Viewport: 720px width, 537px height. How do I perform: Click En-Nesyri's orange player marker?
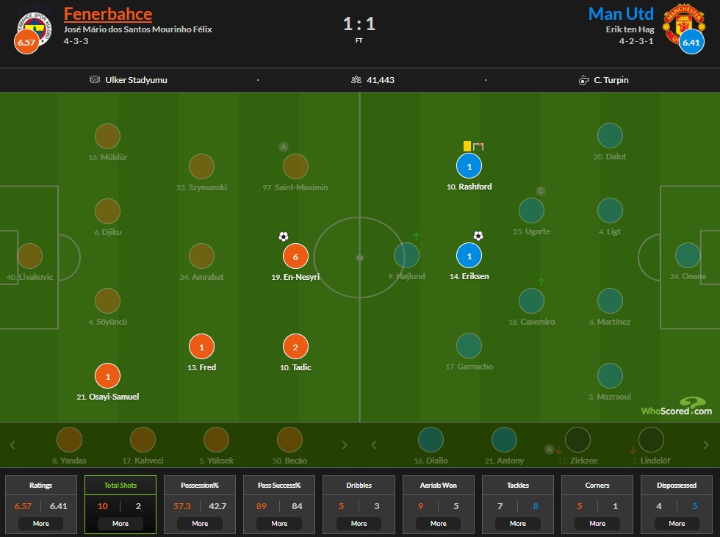(x=295, y=256)
